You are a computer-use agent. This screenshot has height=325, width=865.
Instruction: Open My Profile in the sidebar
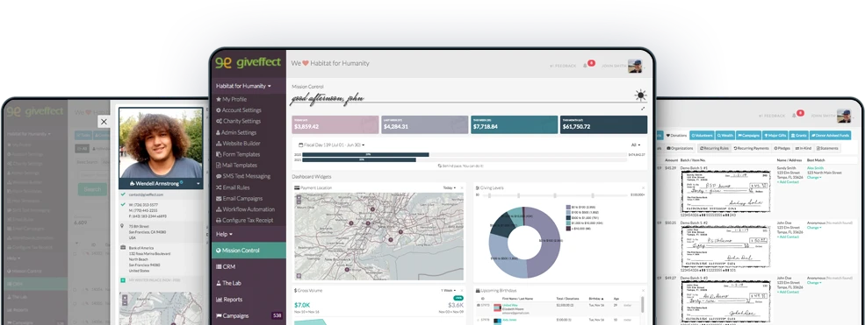coord(231,100)
